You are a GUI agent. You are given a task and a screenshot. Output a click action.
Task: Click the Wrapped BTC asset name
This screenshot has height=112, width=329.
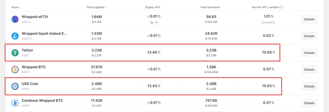point(34,67)
